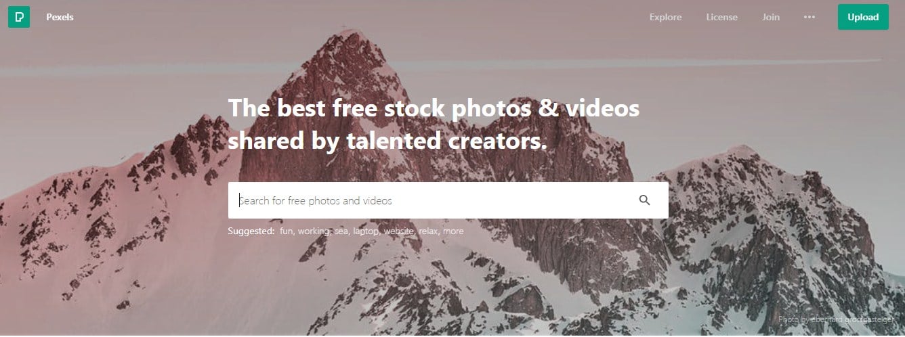Image resolution: width=905 pixels, height=337 pixels.
Task: Select the suggested term 'relax'
Action: [429, 231]
